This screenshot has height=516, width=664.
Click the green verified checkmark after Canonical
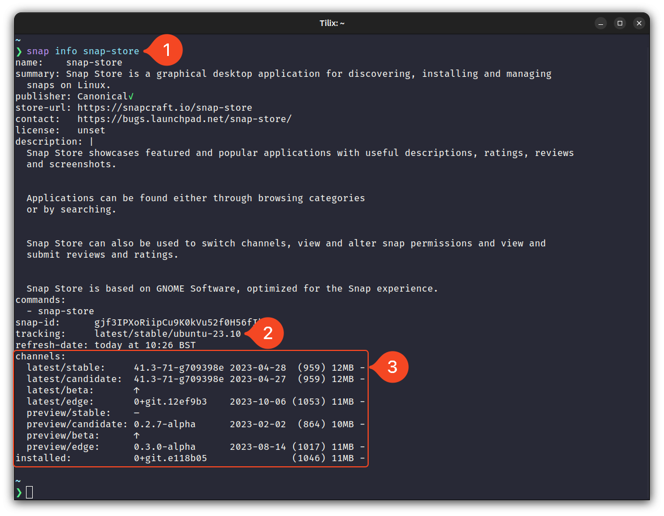[x=131, y=97]
